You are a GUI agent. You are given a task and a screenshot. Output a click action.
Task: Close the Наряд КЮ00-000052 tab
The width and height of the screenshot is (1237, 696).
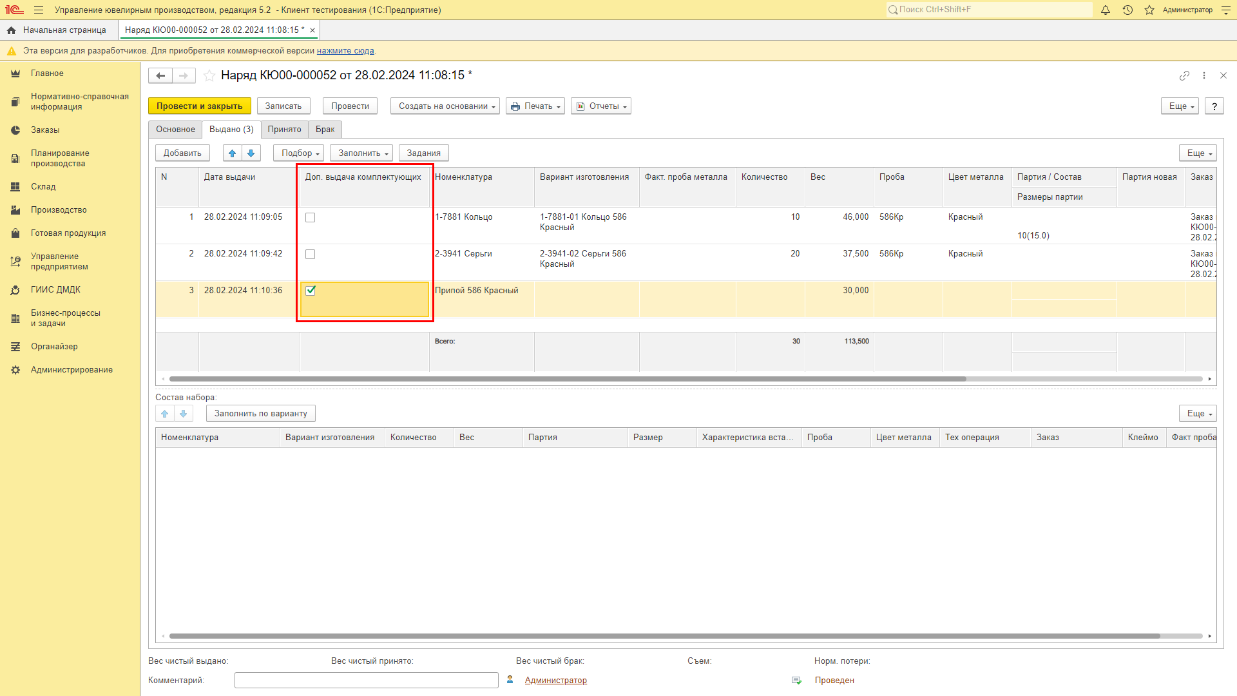pos(312,30)
